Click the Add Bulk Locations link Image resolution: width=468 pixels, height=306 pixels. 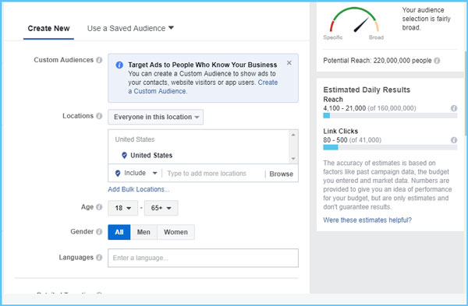coord(139,189)
